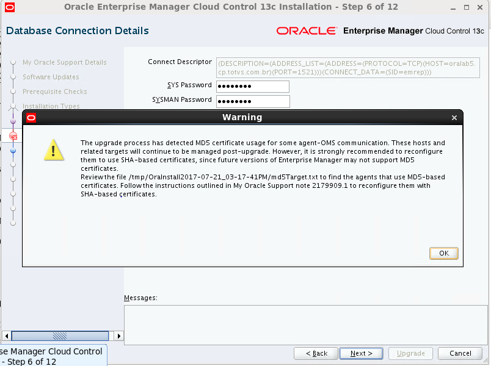Click the Oracle icon in the Warning title bar

click(31, 118)
